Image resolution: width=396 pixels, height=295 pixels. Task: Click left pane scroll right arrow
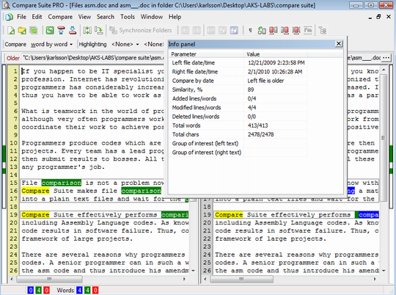(184, 279)
